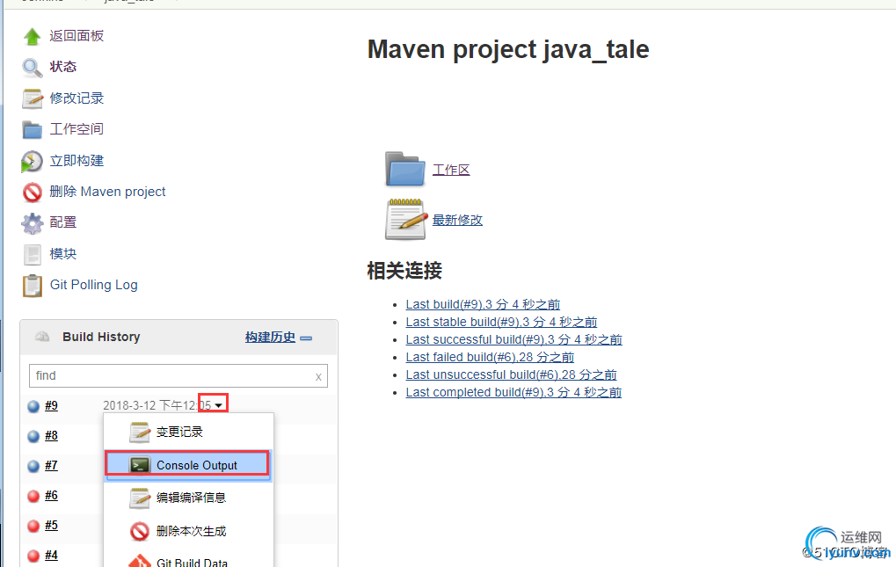The width and height of the screenshot is (896, 567).
Task: Open Last build(#9) link
Action: click(x=483, y=304)
